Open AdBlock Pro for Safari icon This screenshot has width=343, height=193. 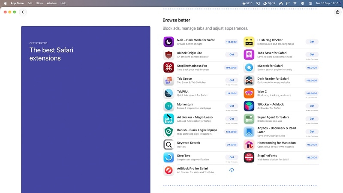coord(168,170)
